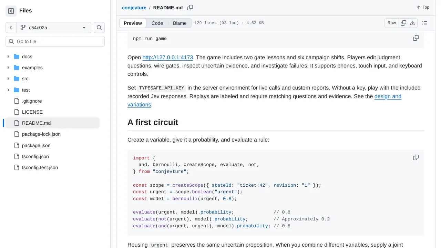The height and width of the screenshot is (248, 441).
Task: Switch to the Preview tab
Action: click(x=133, y=23)
